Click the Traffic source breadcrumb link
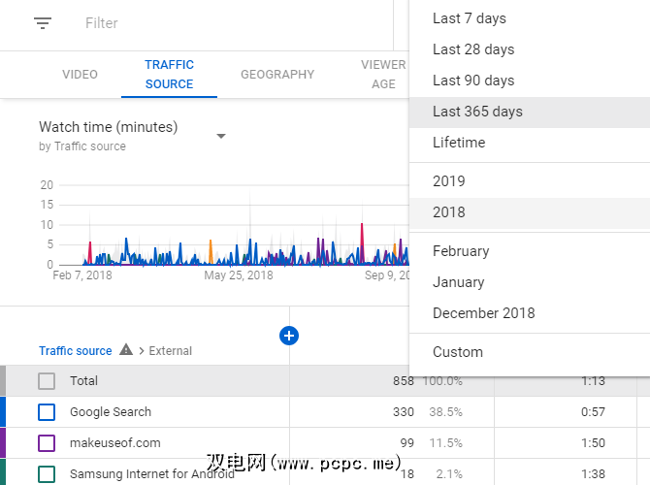 coord(76,351)
